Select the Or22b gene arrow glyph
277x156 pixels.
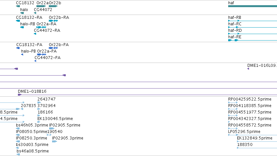pos(53,6)
